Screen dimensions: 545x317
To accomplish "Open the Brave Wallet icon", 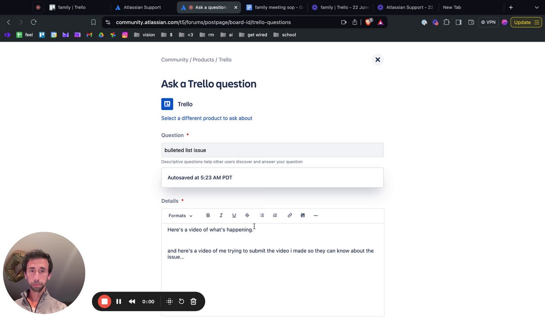I will pos(471,22).
